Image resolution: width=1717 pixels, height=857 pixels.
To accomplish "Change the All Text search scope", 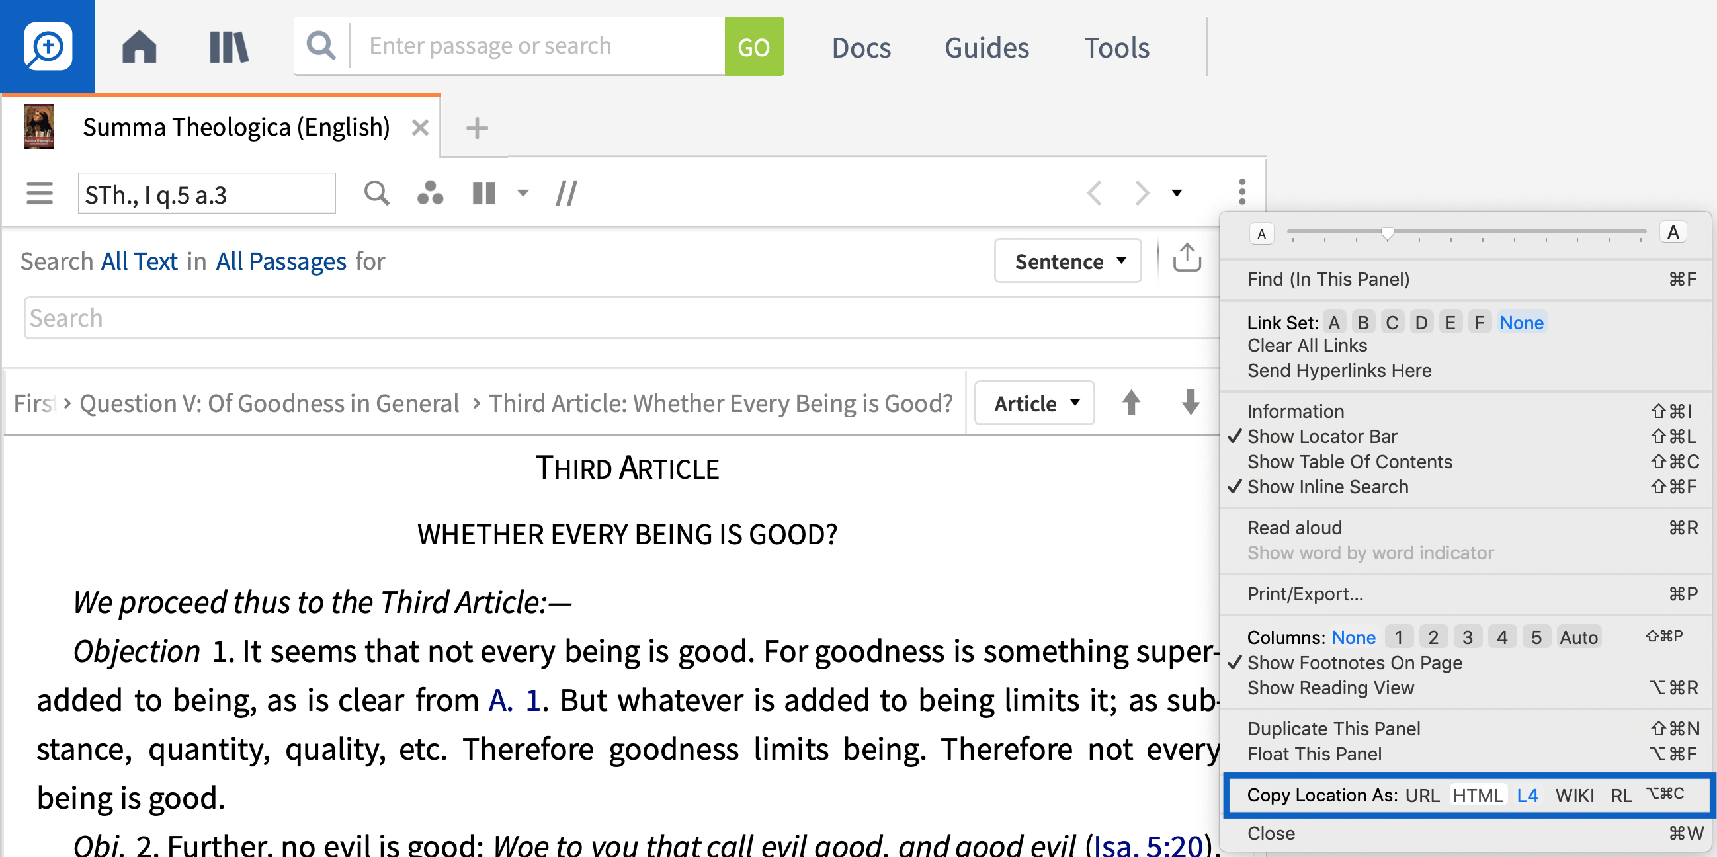I will [140, 261].
